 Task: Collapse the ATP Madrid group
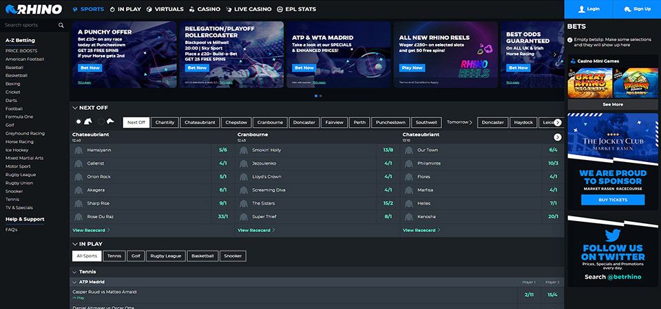[x=74, y=282]
